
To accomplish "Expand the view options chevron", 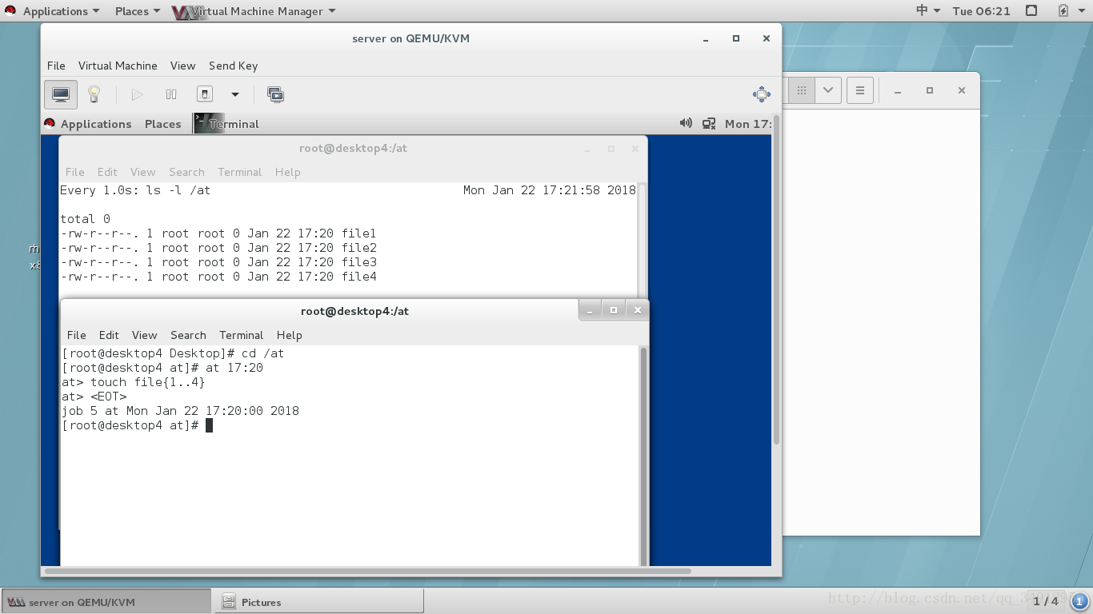I will tap(828, 90).
